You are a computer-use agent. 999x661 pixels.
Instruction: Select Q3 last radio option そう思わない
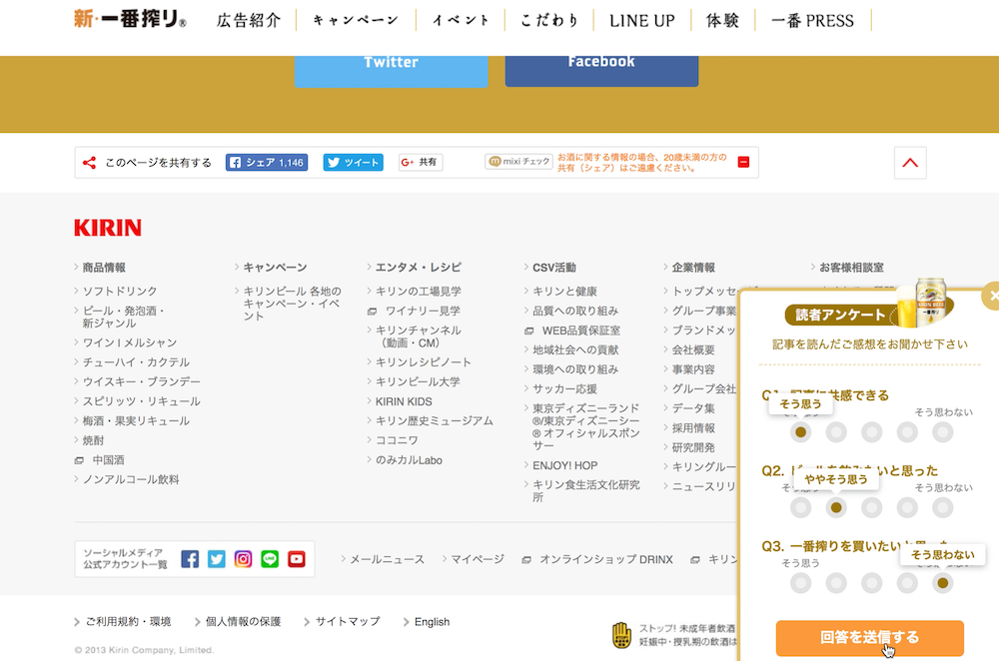[942, 583]
